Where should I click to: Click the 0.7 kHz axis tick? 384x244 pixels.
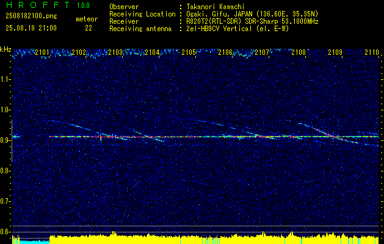5,201
